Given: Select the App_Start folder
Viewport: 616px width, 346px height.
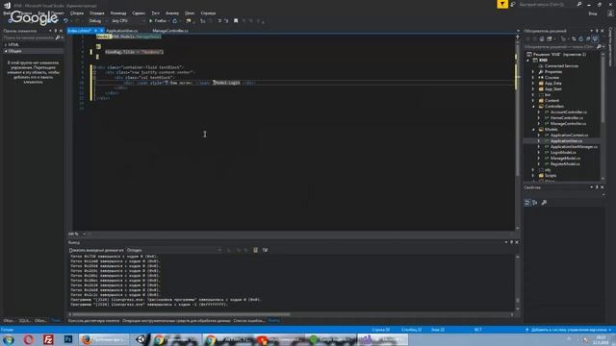Looking at the screenshot, I should click(x=553, y=89).
